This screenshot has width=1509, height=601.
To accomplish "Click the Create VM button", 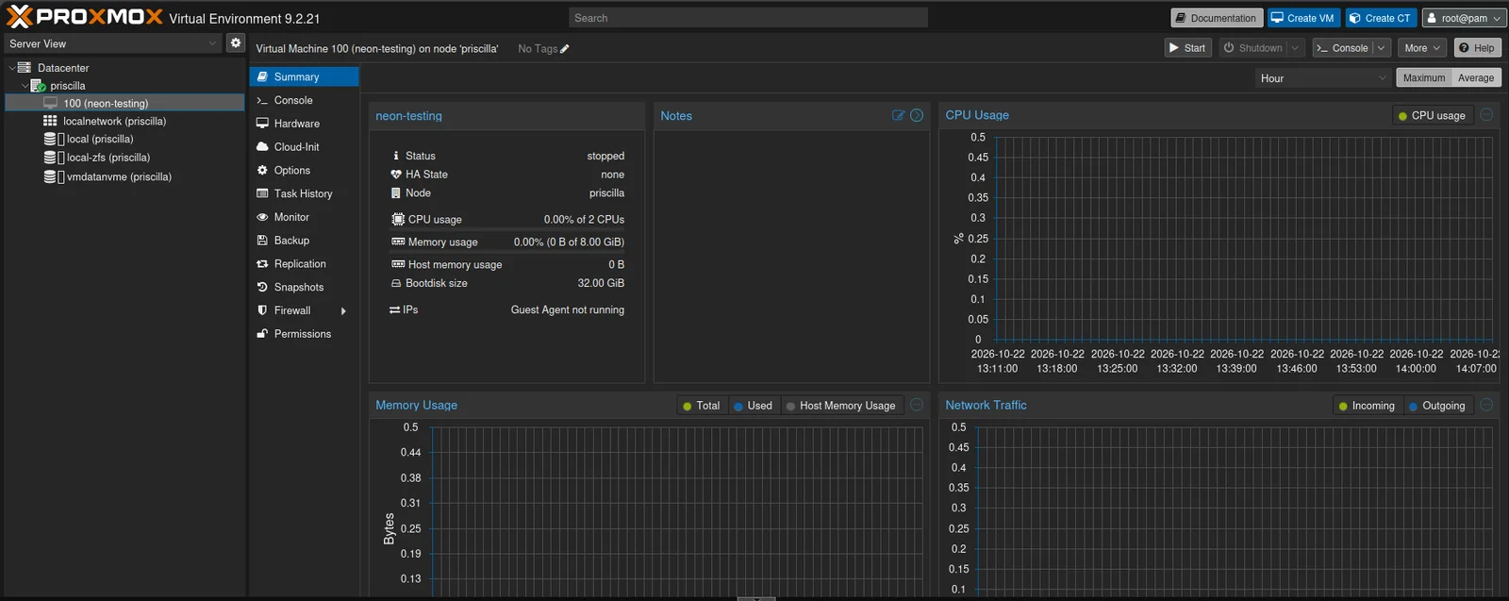I will pos(1302,18).
